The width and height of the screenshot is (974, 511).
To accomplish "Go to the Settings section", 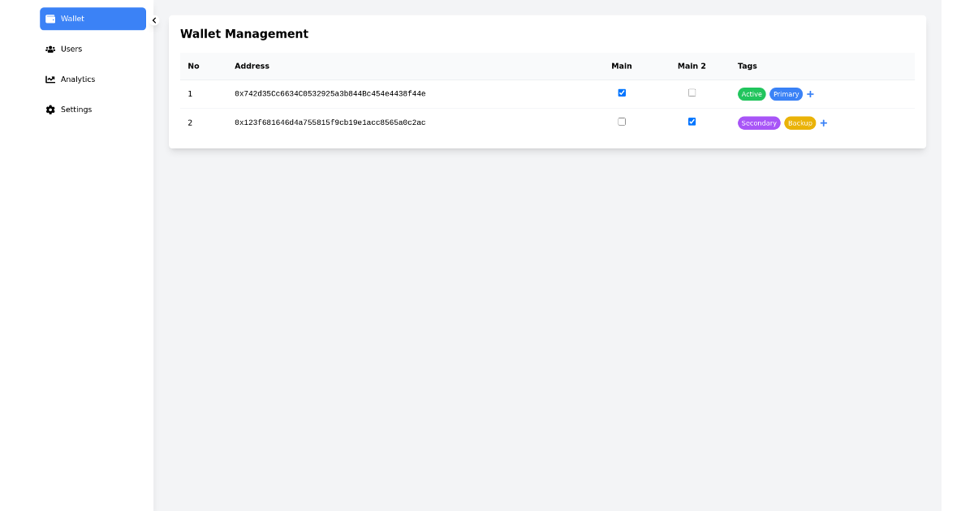I will pos(76,109).
